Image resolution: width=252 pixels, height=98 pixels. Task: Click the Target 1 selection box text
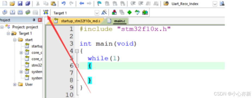[x=60, y=13]
